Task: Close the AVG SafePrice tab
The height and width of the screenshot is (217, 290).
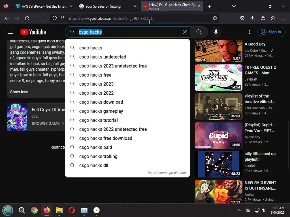Action: pos(71,6)
